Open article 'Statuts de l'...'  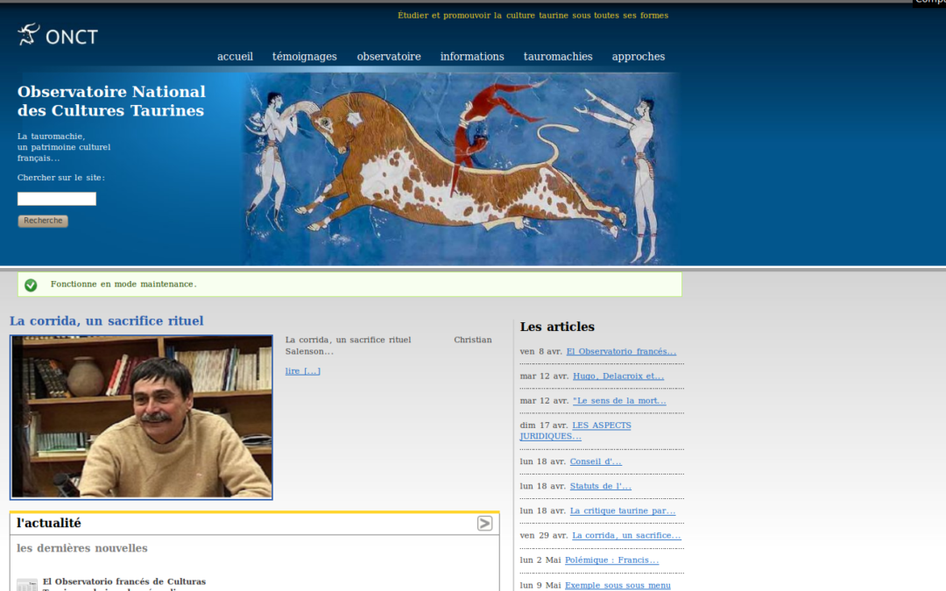[x=600, y=486]
